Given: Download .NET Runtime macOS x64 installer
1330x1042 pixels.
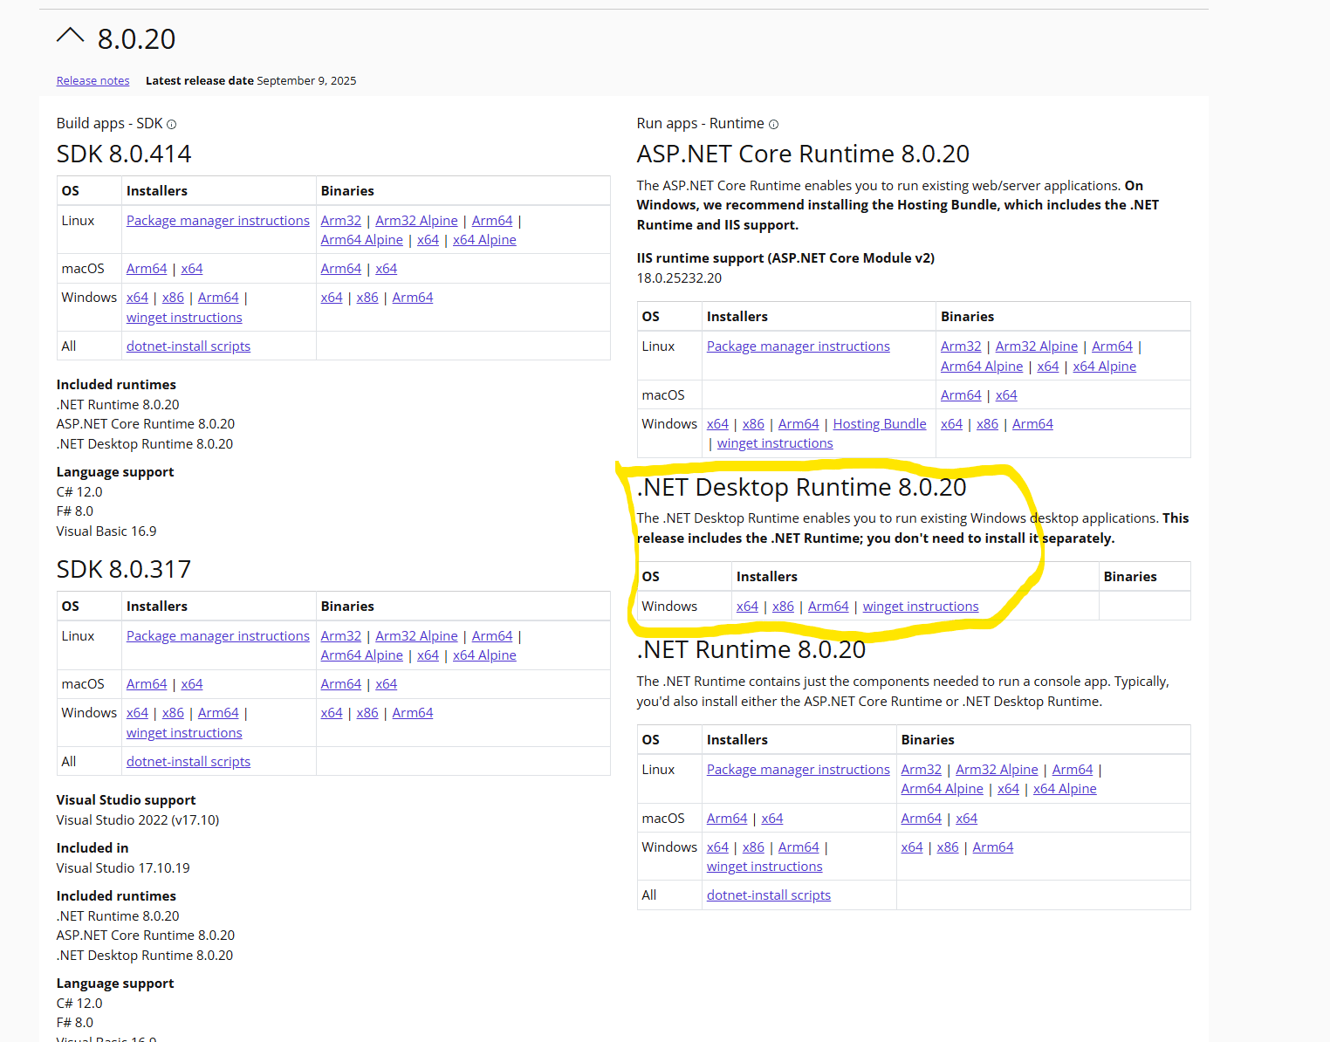Looking at the screenshot, I should click(771, 819).
